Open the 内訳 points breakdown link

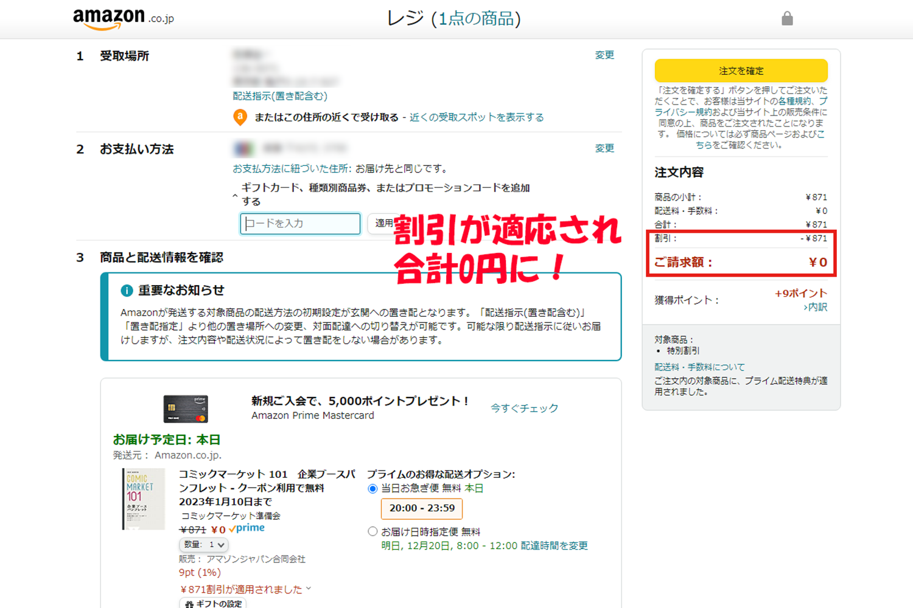coord(816,307)
